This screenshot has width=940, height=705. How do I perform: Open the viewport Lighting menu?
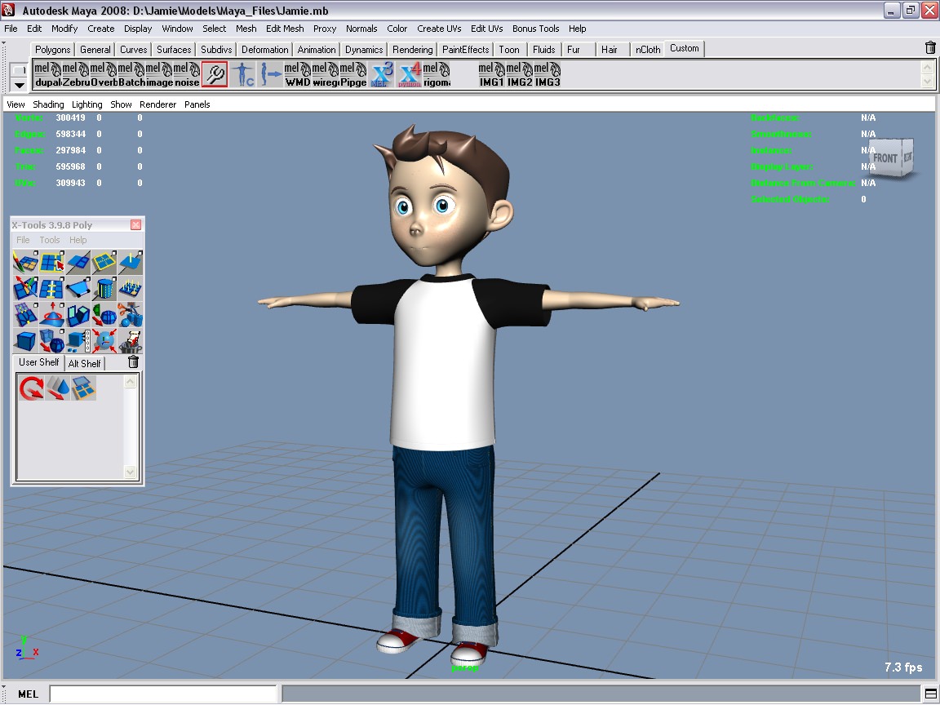click(87, 104)
